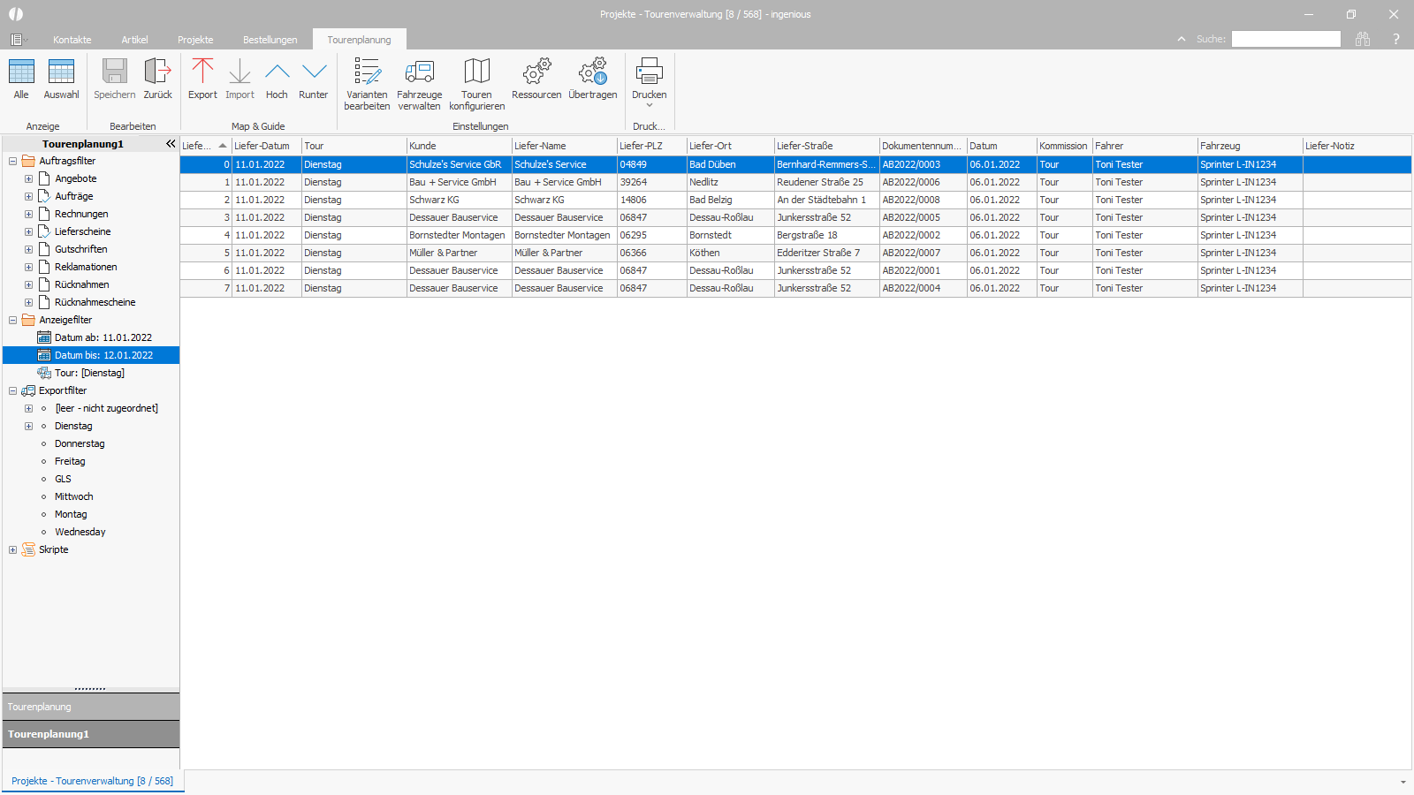
Task: Click Touren konfigurieren map icon
Action: [x=476, y=72]
